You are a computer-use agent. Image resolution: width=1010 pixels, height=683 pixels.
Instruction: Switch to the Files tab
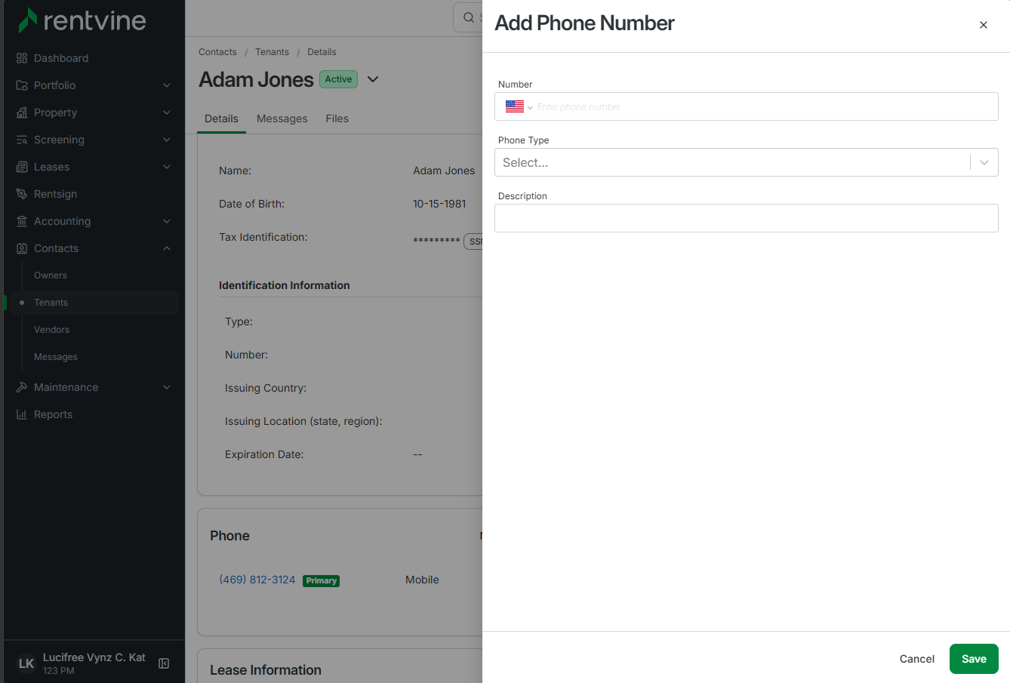[x=337, y=118]
